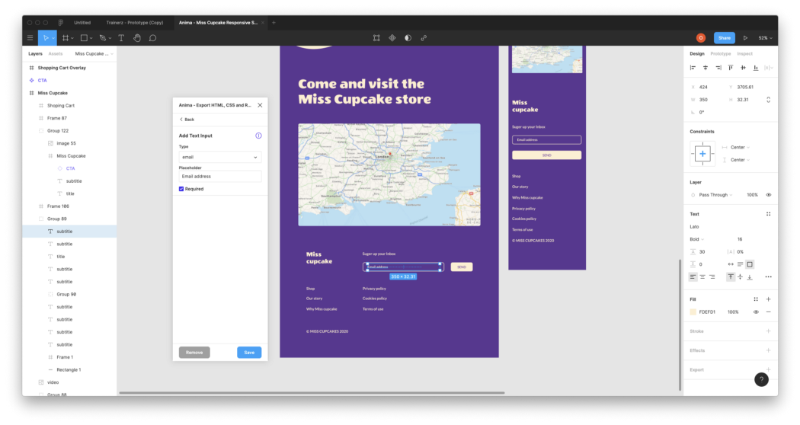This screenshot has width=800, height=425.
Task: Toggle the Required checkbox
Action: (x=181, y=189)
